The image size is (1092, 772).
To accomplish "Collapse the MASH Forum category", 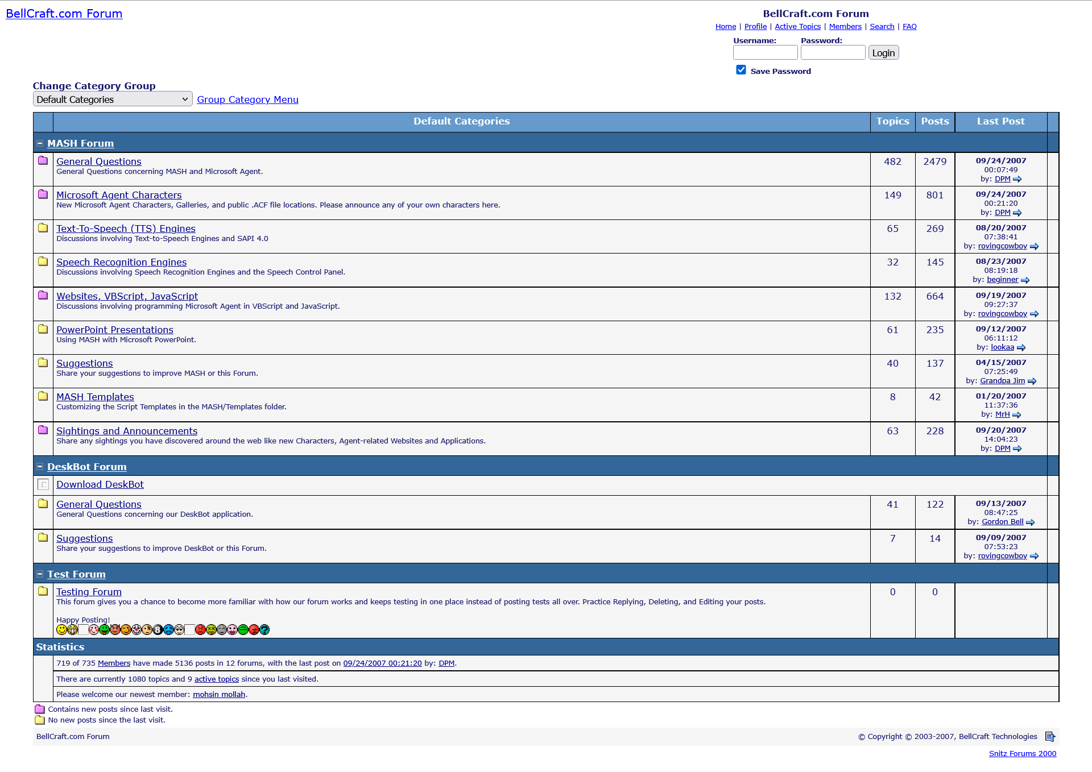I will (40, 143).
